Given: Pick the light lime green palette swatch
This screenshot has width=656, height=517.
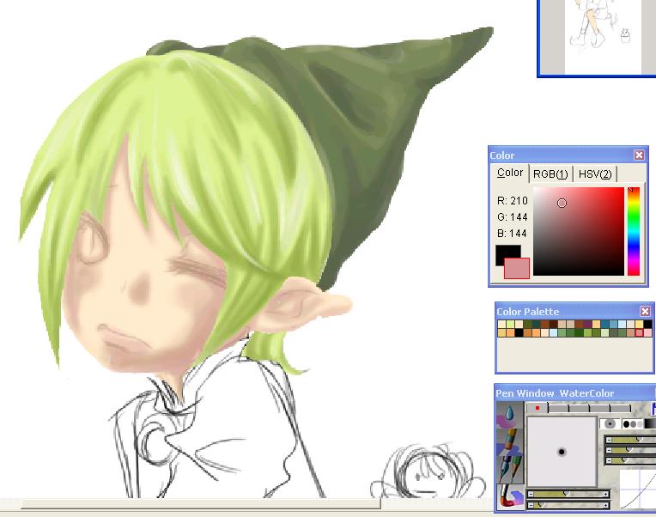Looking at the screenshot, I should 510,324.
